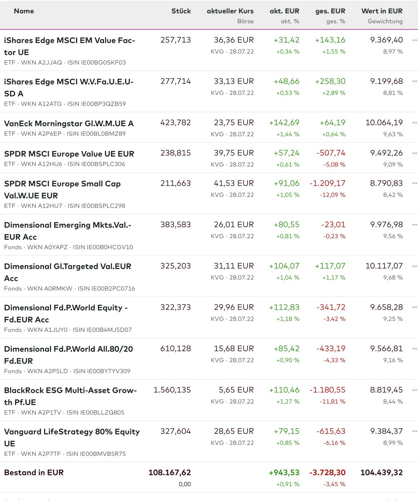
Task: Open three-dot menu for iShares EM Value Factor
Action: coord(415,40)
